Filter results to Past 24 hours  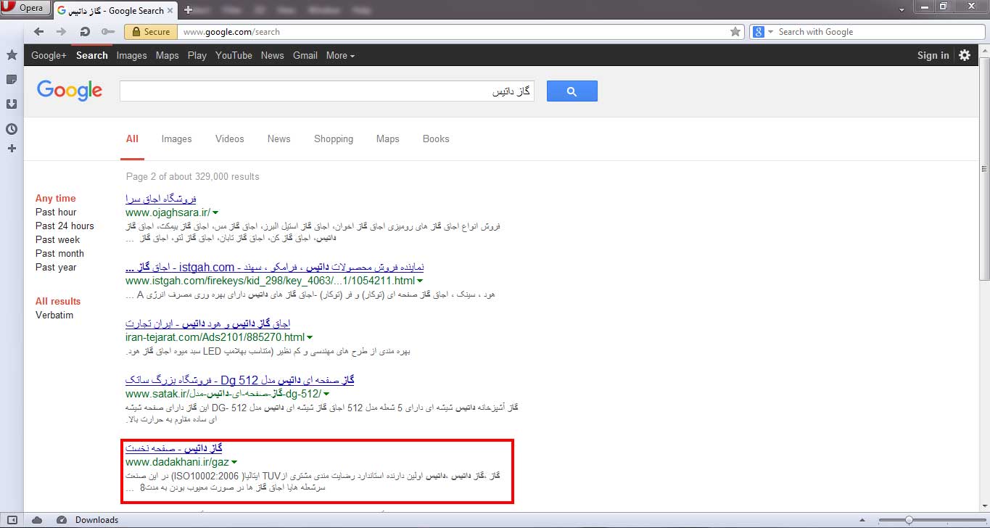[x=65, y=226]
